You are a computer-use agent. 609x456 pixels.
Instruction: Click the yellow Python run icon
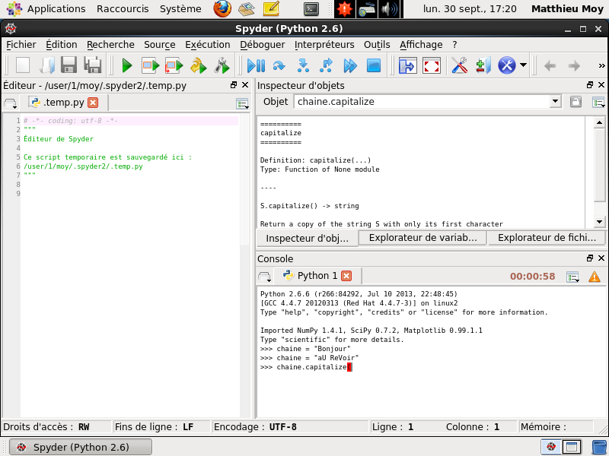pos(198,65)
